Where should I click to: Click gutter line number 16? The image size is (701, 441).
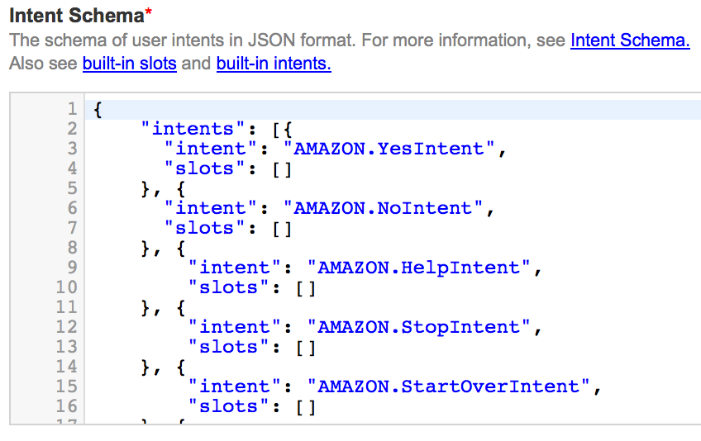pyautogui.click(x=66, y=406)
